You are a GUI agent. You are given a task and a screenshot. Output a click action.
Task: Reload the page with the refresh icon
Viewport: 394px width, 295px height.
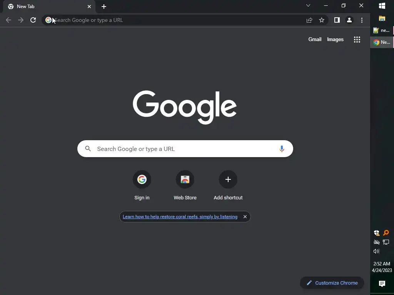[x=33, y=20]
